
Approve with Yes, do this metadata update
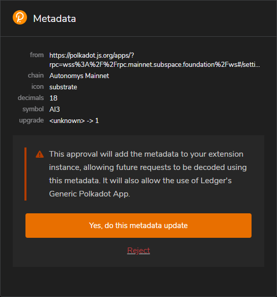click(138, 226)
